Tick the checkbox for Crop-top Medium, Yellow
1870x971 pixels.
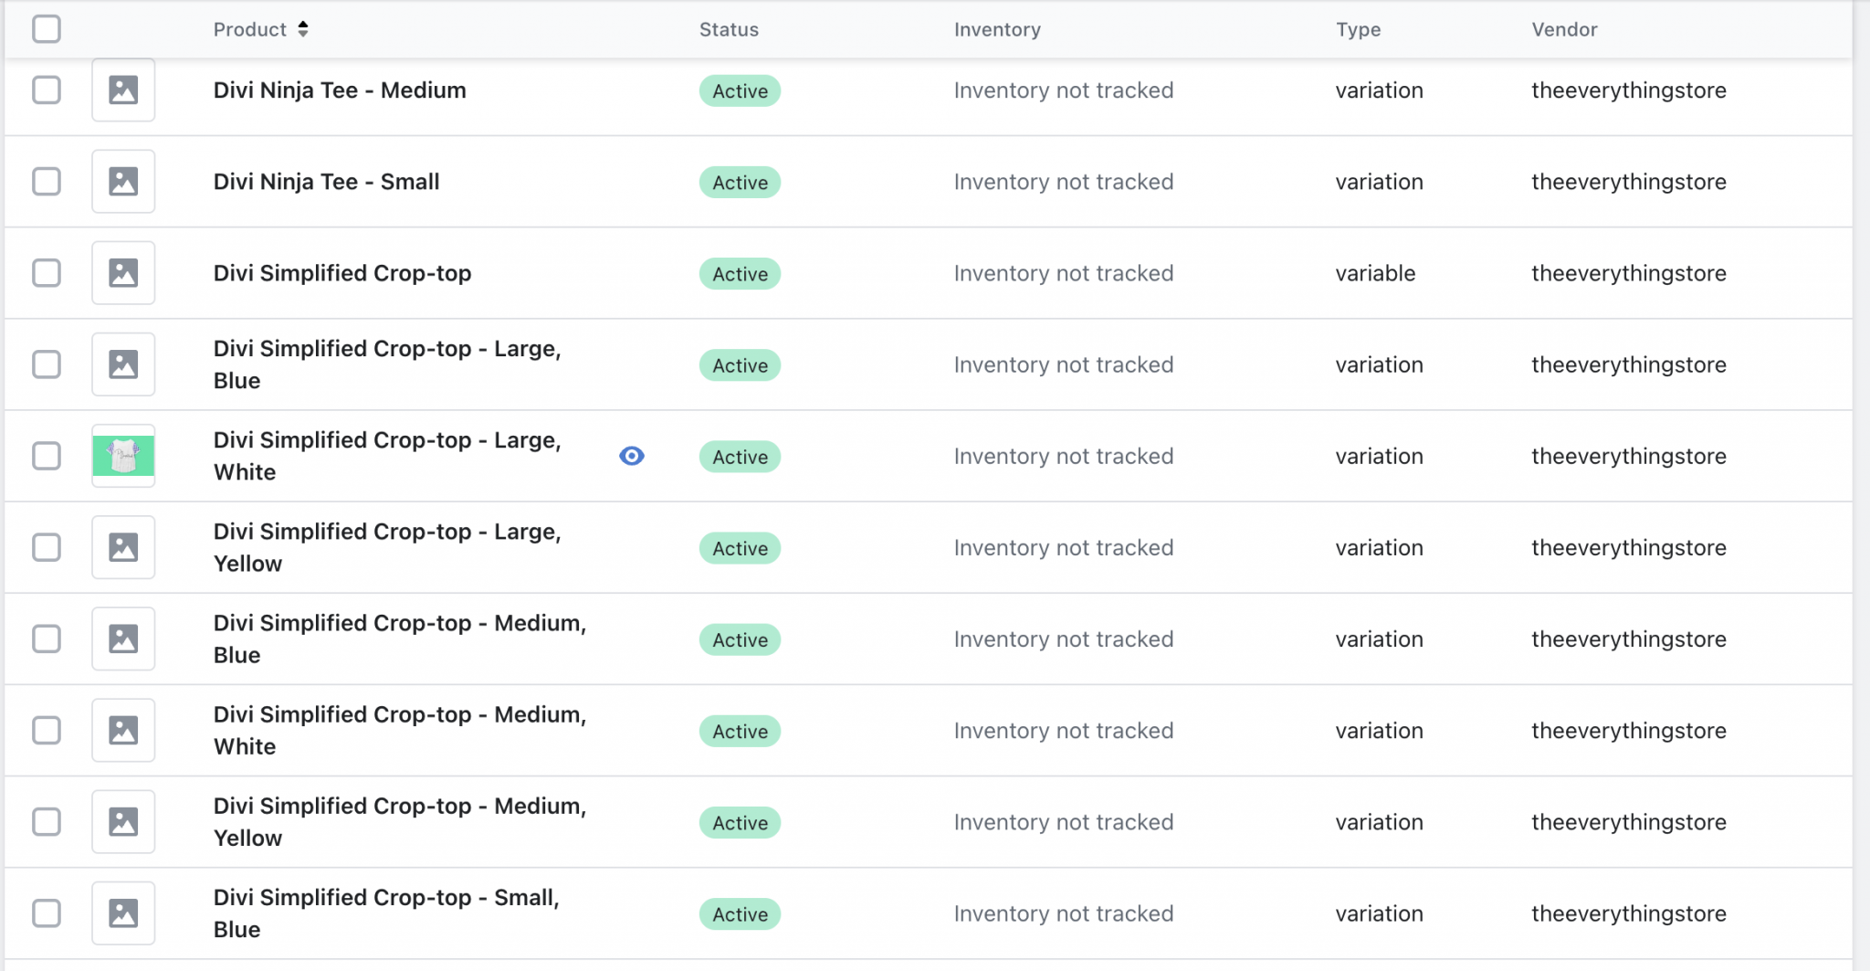[x=47, y=821]
